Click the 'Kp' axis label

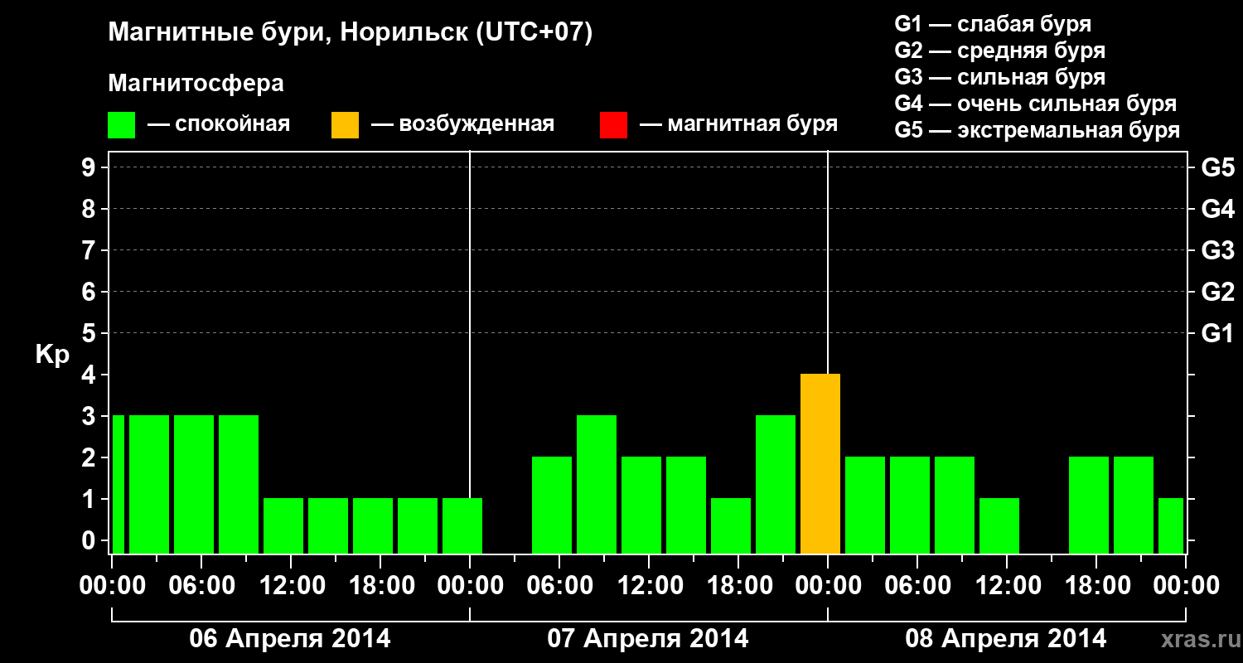pyautogui.click(x=52, y=355)
